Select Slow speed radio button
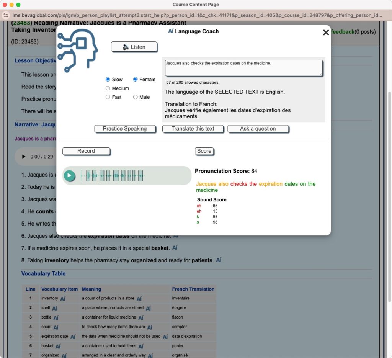 [108, 79]
